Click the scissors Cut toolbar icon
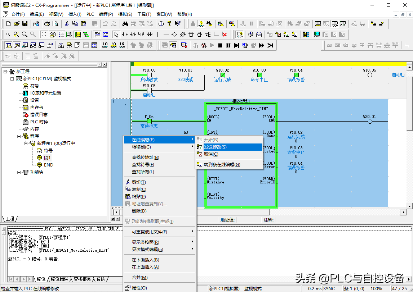Image resolution: width=413 pixels, height=292 pixels. [x=67, y=24]
